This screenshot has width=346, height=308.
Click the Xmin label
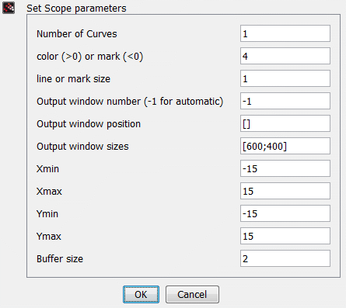click(x=47, y=169)
